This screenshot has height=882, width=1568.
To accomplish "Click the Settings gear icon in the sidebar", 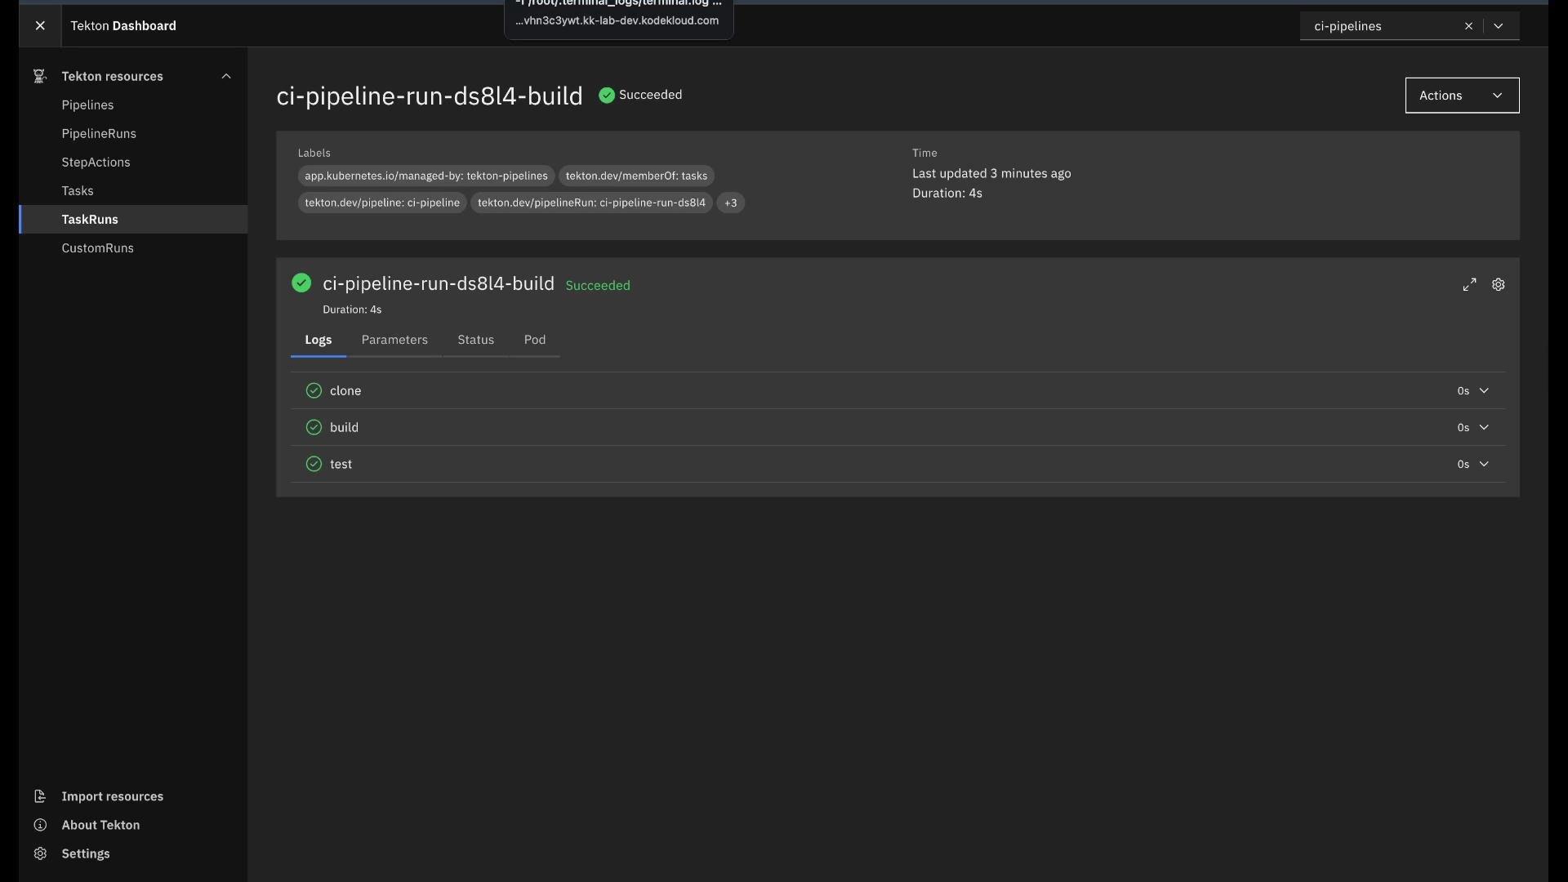I will click(x=39, y=853).
